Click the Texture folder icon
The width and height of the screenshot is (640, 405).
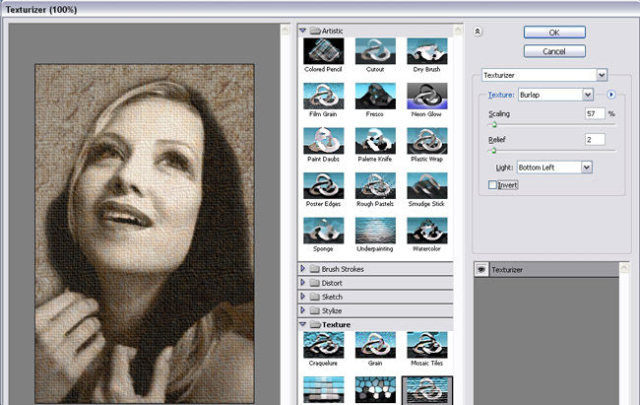coord(315,324)
